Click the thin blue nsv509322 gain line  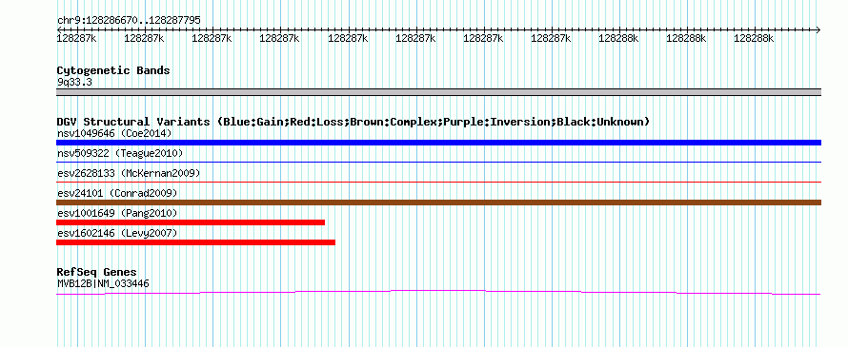pos(438,162)
